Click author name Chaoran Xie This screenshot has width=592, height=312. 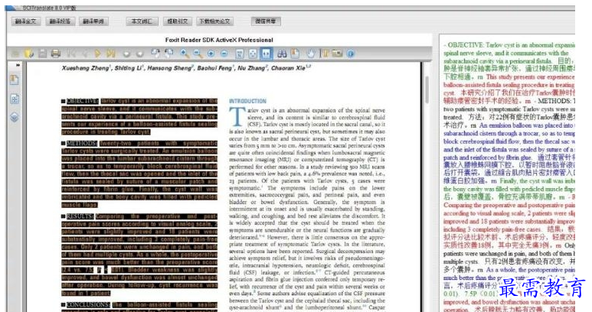point(288,68)
